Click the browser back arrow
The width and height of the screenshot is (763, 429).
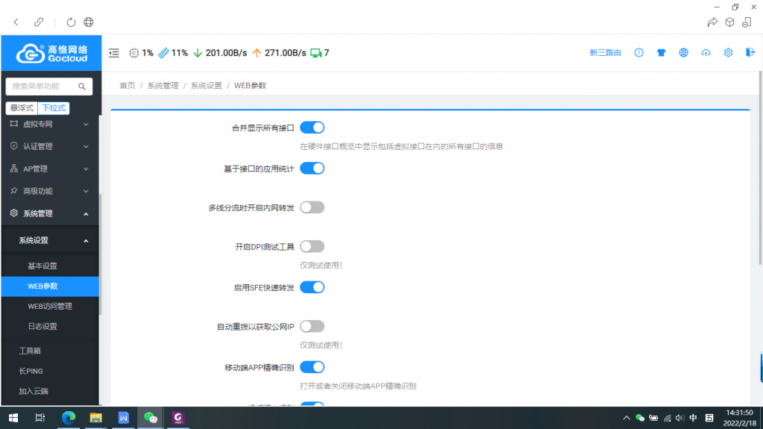(16, 22)
